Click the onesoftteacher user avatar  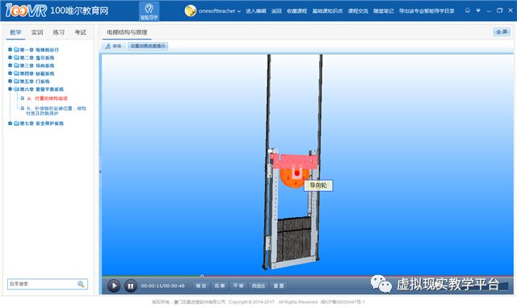191,10
